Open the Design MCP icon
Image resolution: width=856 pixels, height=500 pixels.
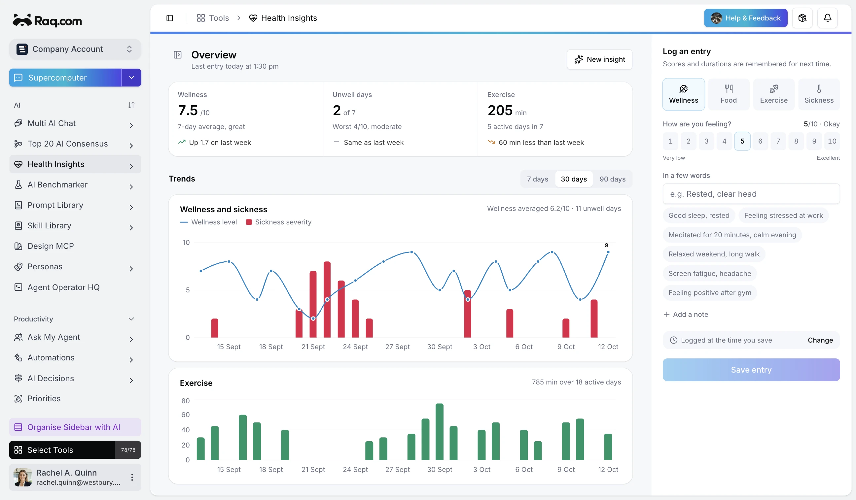pyautogui.click(x=18, y=246)
